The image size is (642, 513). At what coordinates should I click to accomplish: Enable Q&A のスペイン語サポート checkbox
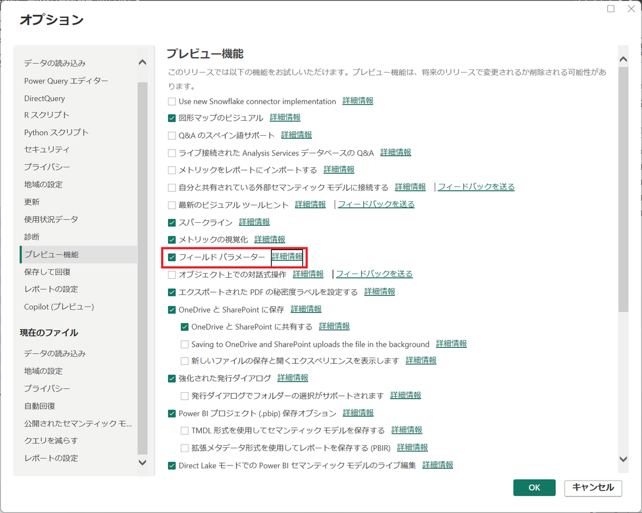(x=172, y=136)
